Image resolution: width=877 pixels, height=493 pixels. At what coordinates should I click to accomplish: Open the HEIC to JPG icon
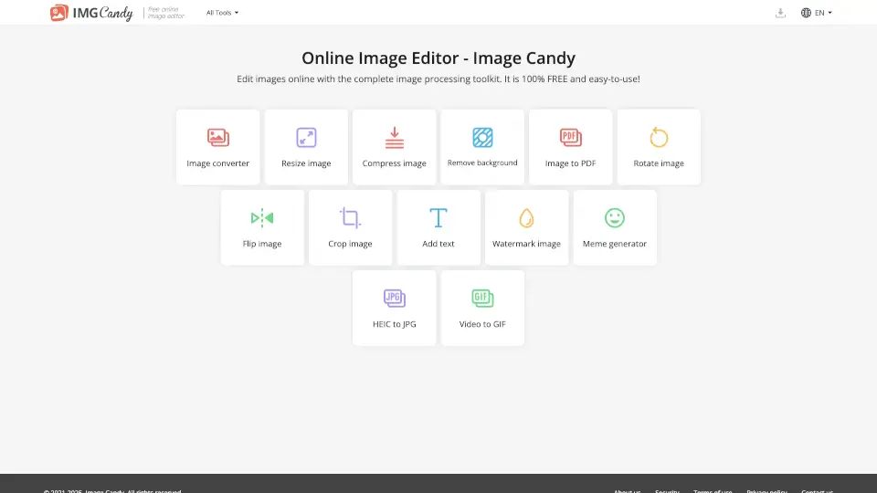(x=395, y=299)
